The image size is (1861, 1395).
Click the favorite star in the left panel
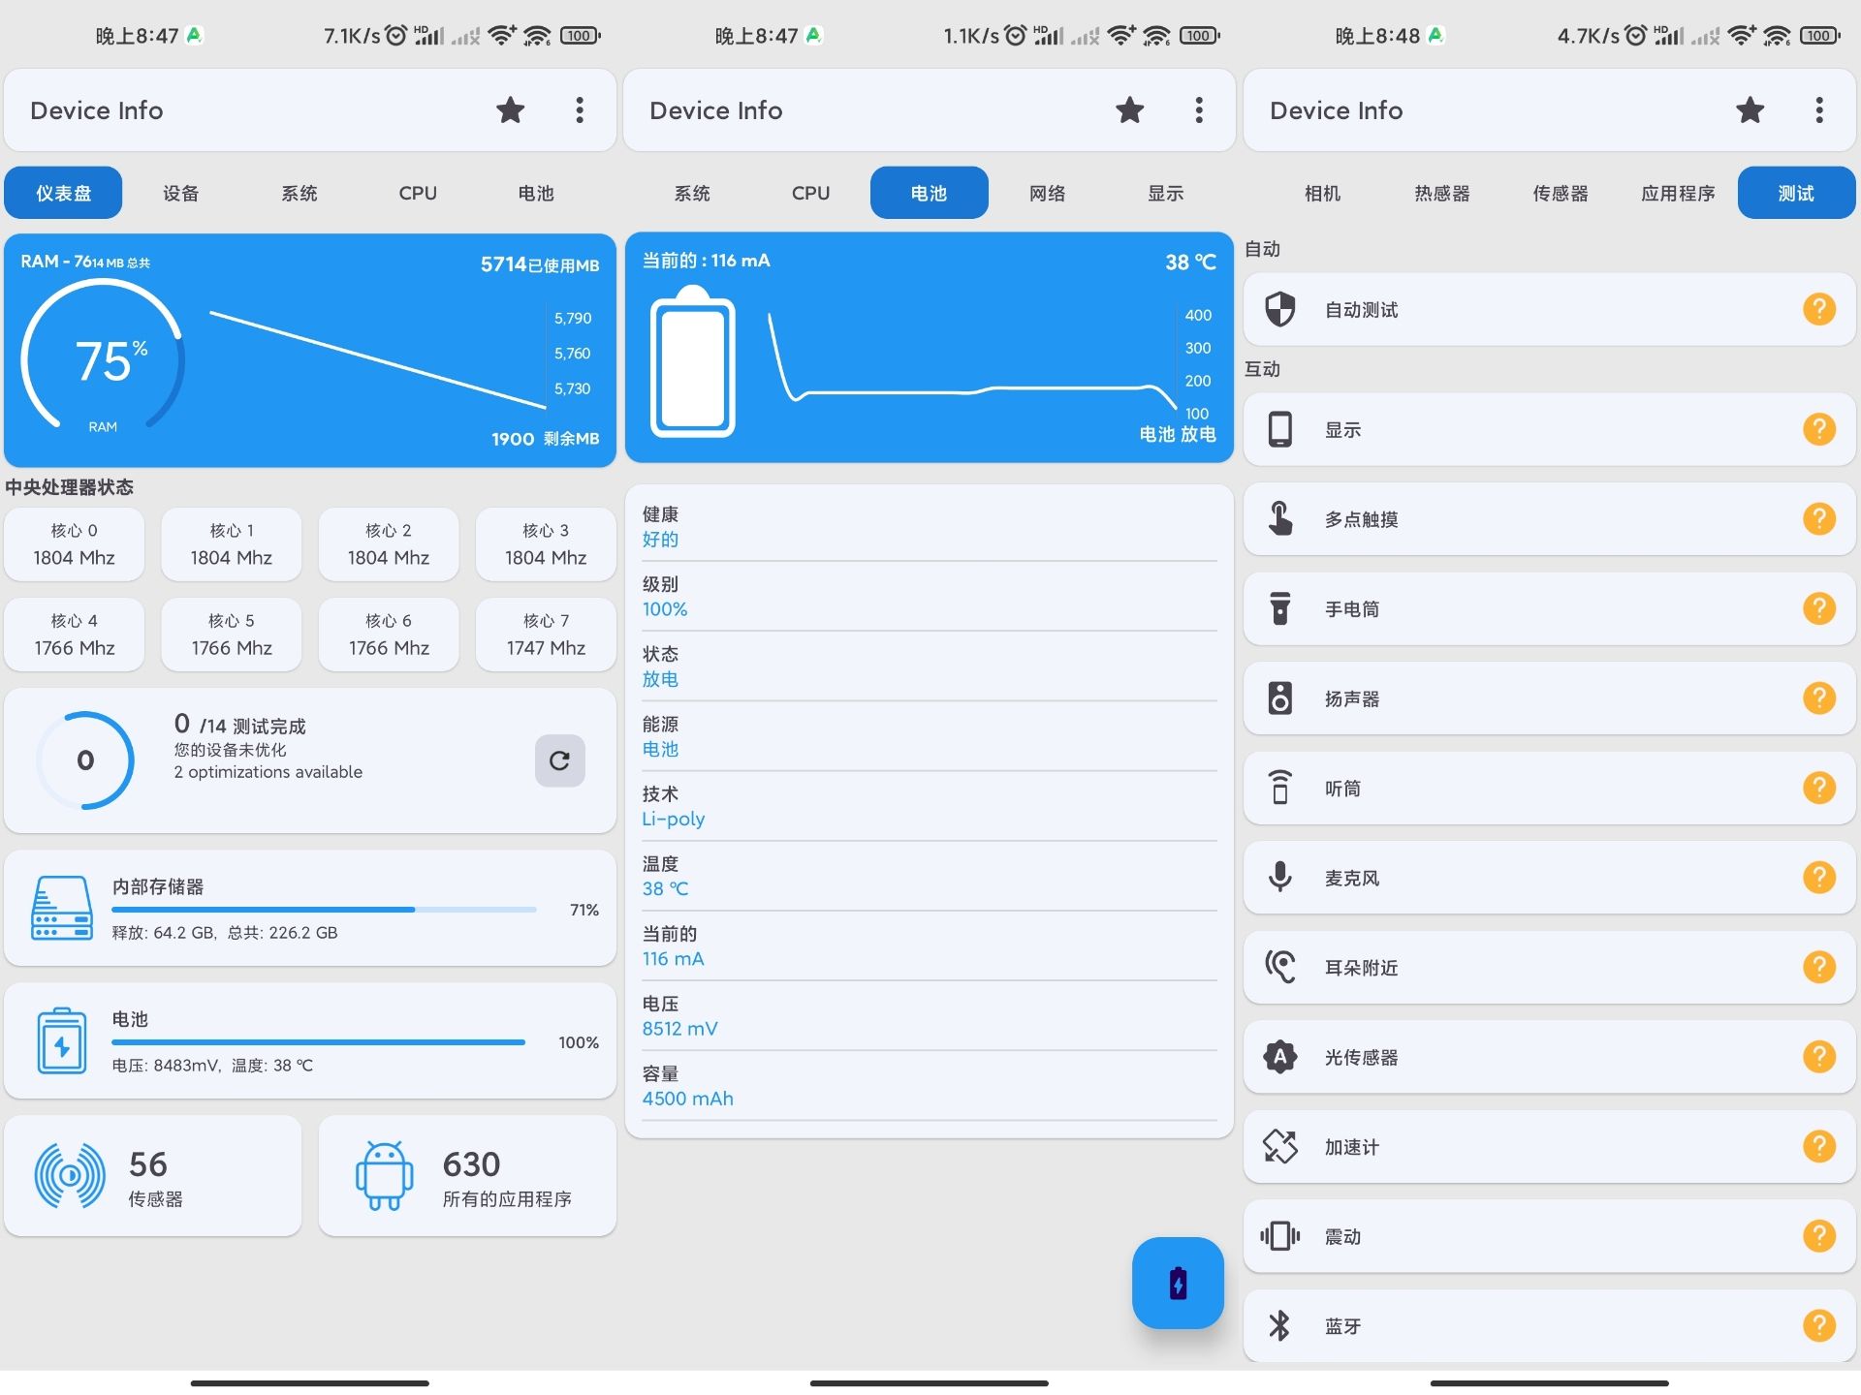[x=510, y=110]
